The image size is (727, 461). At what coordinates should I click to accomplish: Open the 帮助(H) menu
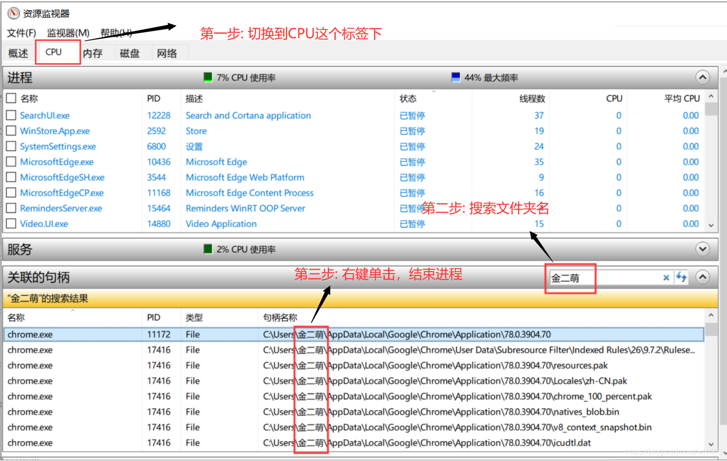pos(116,33)
